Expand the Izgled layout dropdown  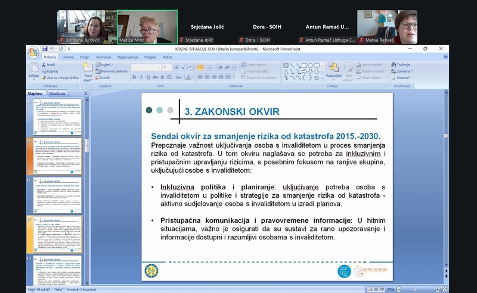coord(106,64)
